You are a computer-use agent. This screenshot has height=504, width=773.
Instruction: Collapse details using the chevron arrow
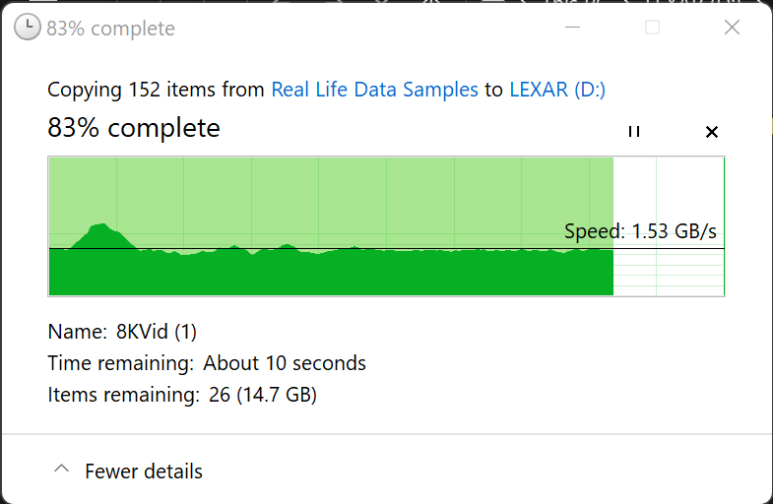[61, 471]
